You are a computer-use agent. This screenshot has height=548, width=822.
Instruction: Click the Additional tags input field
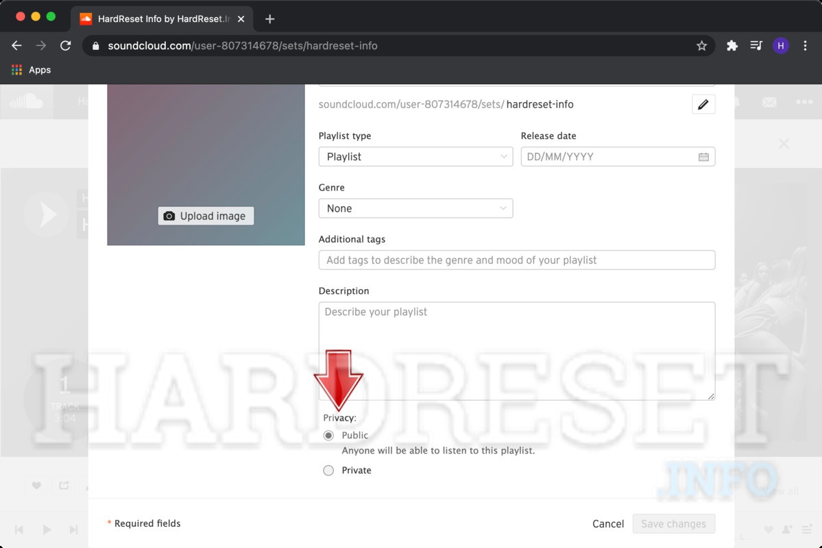pyautogui.click(x=517, y=260)
